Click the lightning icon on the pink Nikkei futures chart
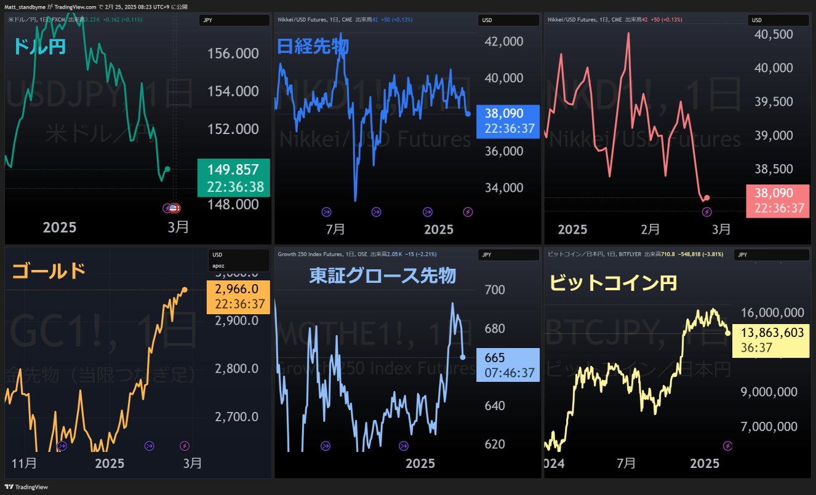The width and height of the screenshot is (816, 495). point(706,212)
